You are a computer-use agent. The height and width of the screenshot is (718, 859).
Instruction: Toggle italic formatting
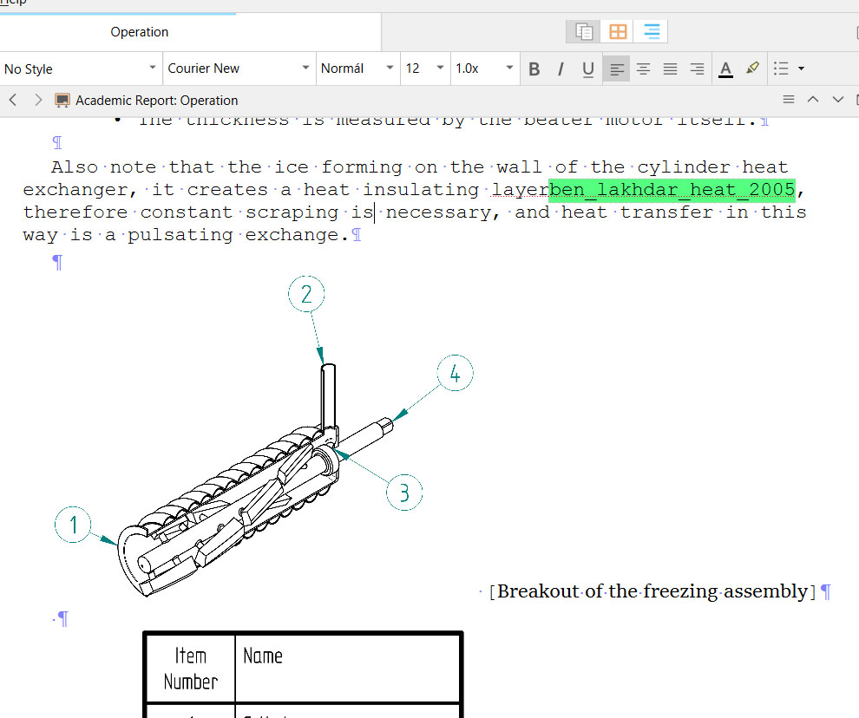(x=561, y=69)
